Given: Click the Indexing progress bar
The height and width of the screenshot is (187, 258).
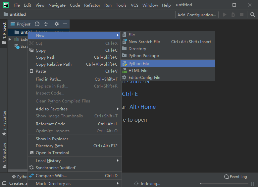Looking at the screenshot, I should coord(224,184).
